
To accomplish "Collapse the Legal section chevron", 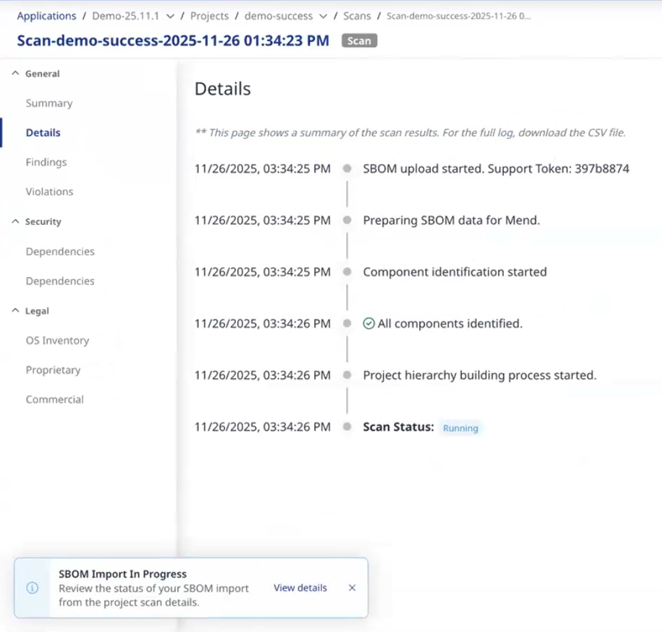I will click(x=16, y=311).
